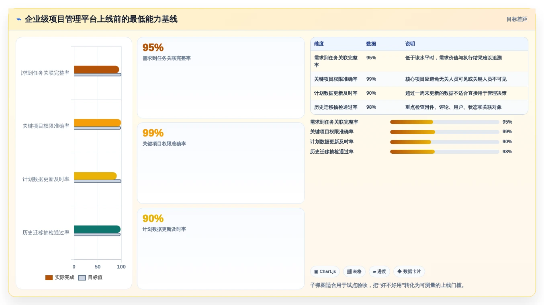Click card caption 关键项目权限准确率
544x305 pixels.
pos(164,144)
